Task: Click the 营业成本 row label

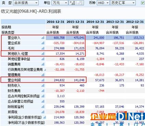Action: [x=14, y=43]
